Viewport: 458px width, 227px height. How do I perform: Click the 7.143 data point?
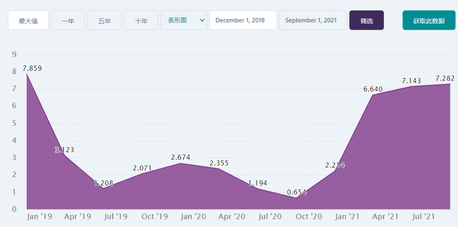click(x=411, y=86)
